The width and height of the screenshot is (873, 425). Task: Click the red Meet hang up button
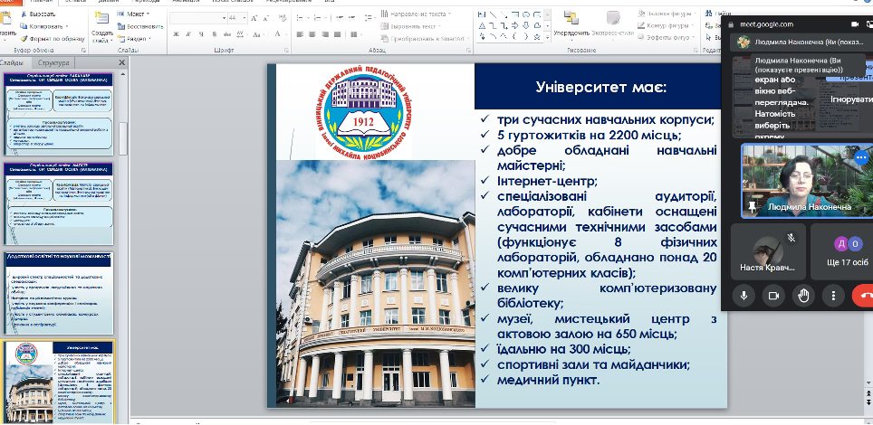[x=863, y=296]
